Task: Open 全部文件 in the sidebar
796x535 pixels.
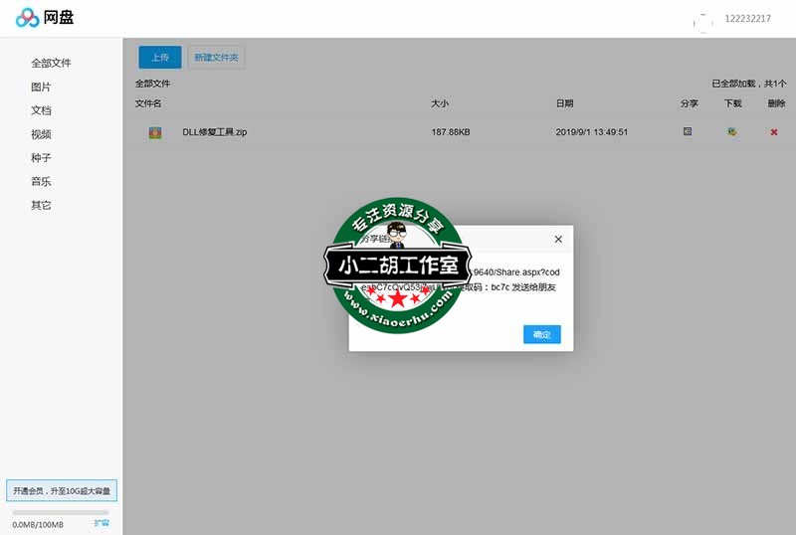Action: pos(51,63)
